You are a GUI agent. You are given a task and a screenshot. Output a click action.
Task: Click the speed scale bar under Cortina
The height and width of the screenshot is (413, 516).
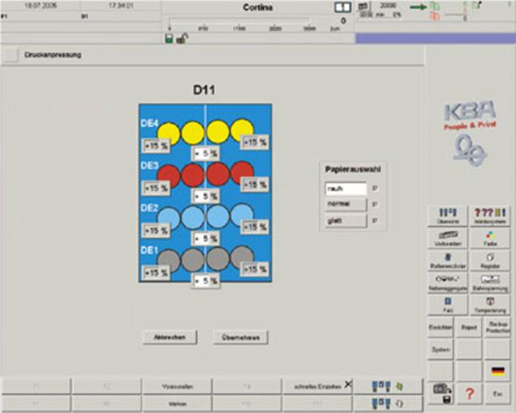[260, 23]
